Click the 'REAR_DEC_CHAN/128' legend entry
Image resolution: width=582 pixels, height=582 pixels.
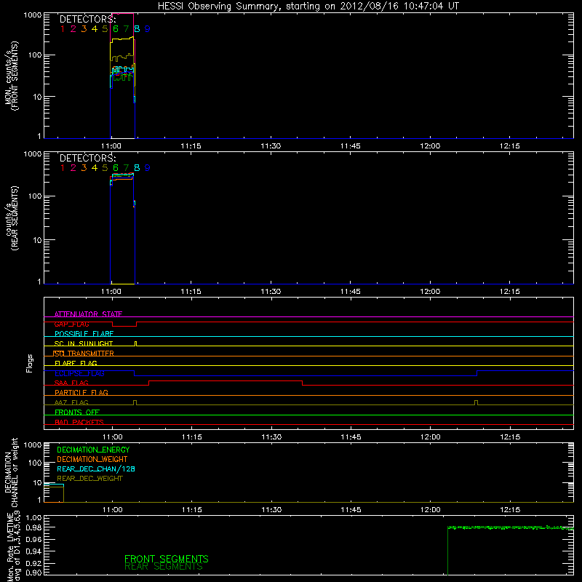pyautogui.click(x=96, y=469)
